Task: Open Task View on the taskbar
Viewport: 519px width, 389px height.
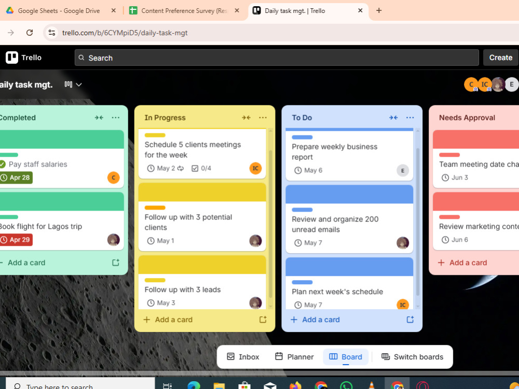Action: (x=168, y=385)
